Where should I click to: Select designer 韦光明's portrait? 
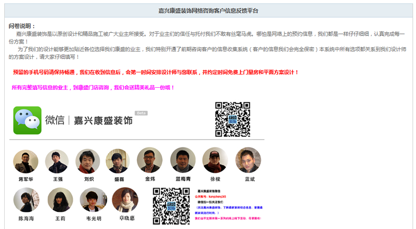click(x=94, y=200)
